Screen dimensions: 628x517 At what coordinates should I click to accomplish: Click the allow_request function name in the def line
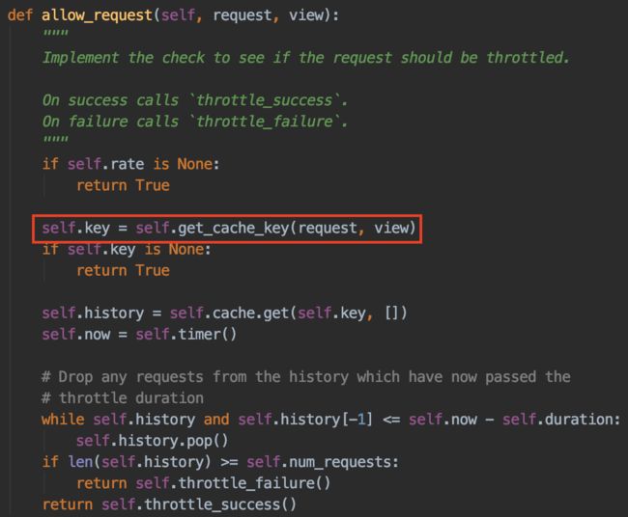click(x=97, y=15)
